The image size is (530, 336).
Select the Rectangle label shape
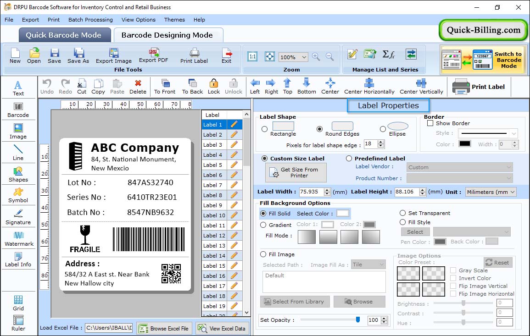[x=265, y=129]
